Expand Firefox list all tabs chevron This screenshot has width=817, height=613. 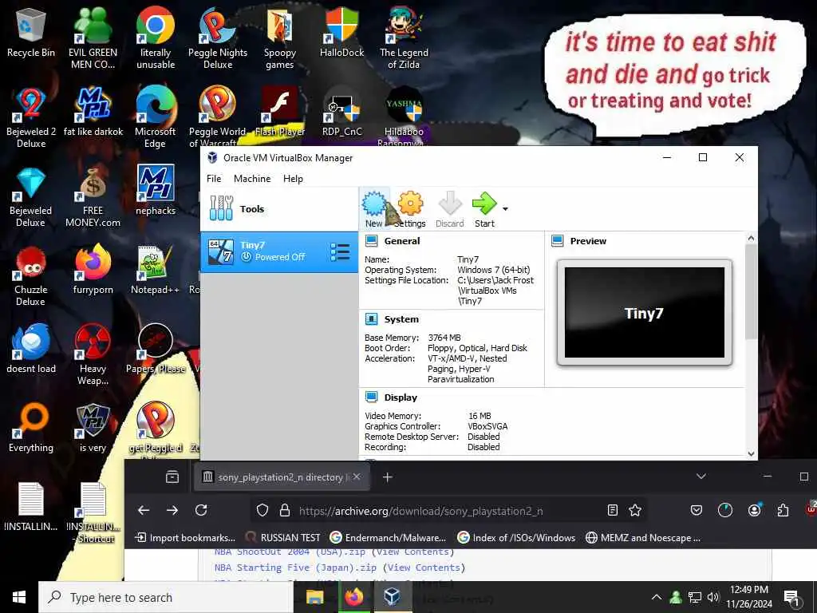pyautogui.click(x=701, y=477)
